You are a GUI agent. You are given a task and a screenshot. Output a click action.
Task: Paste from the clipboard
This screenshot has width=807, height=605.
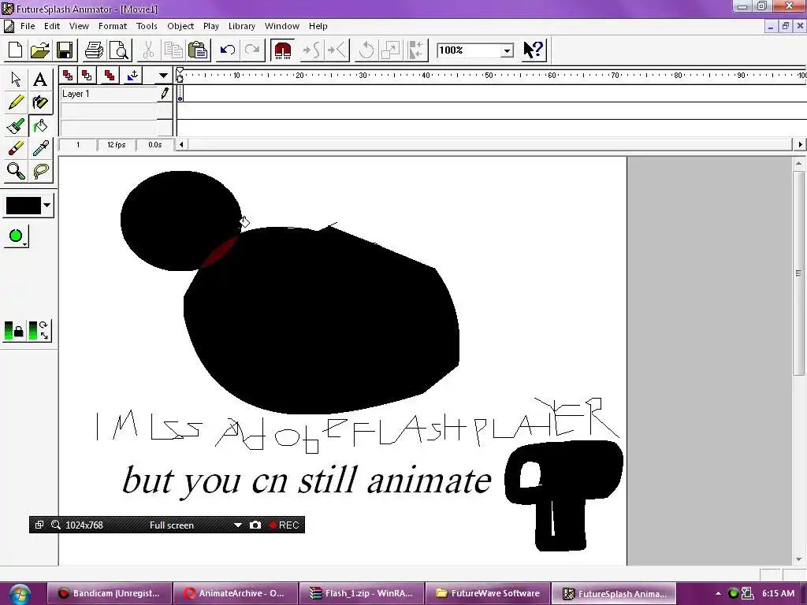198,50
